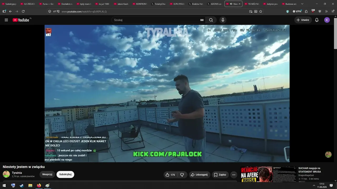Bookmark this page with the star
This screenshot has width=337, height=189.
pos(261,12)
